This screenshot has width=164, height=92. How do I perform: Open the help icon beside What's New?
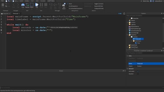[151, 1]
